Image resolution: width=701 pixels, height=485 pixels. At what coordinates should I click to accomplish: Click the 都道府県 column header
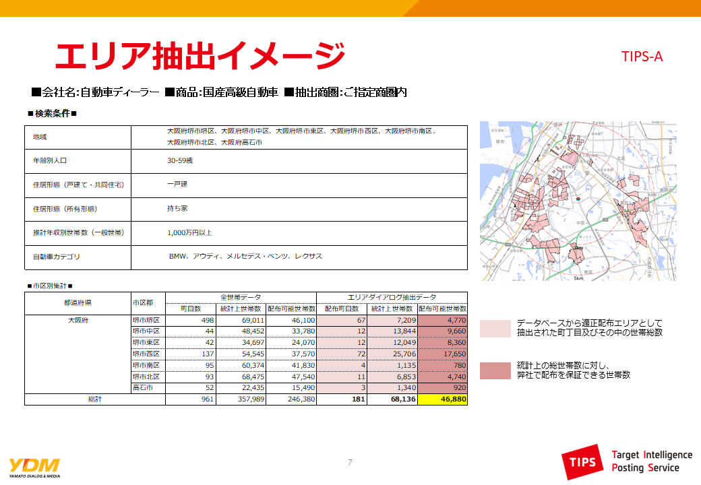(78, 303)
